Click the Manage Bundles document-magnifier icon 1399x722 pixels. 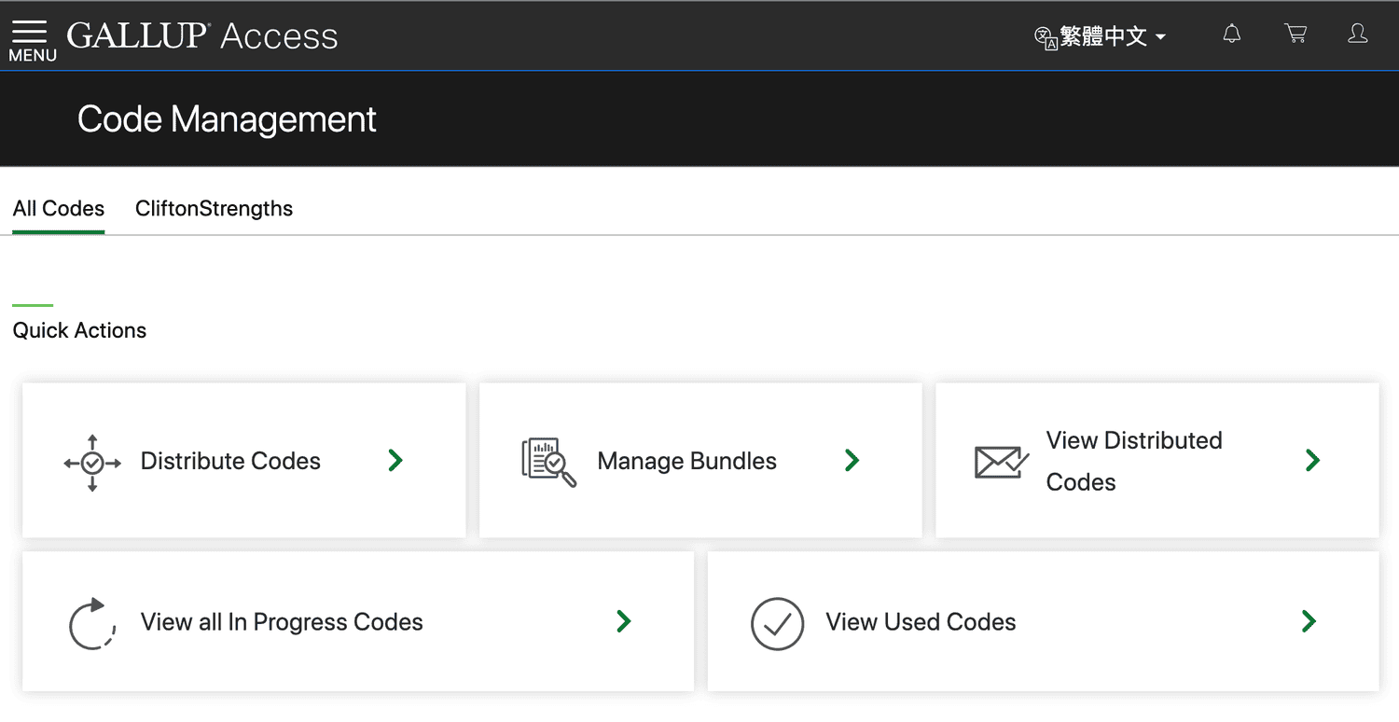pos(548,463)
